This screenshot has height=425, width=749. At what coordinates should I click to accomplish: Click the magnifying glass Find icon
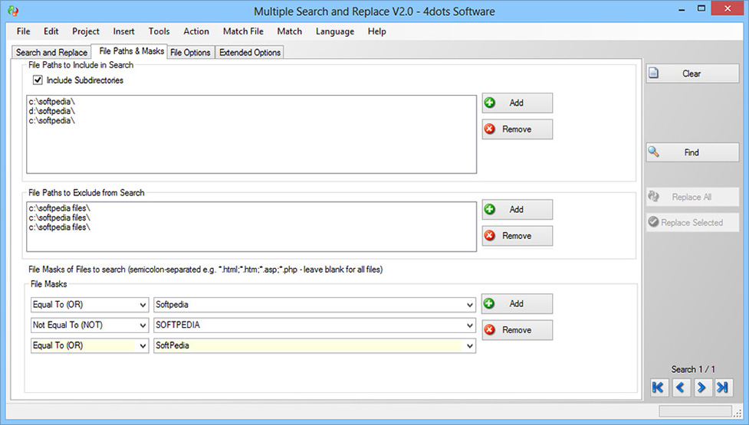(x=653, y=152)
